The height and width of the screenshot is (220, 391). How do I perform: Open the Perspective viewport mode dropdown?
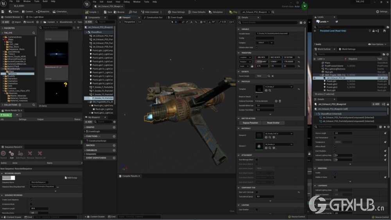(129, 22)
